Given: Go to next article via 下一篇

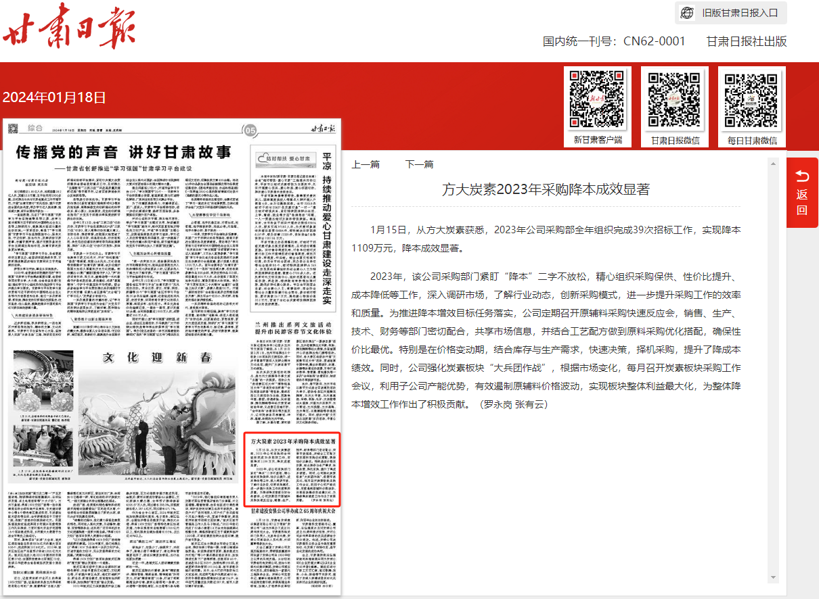Looking at the screenshot, I should click(419, 164).
